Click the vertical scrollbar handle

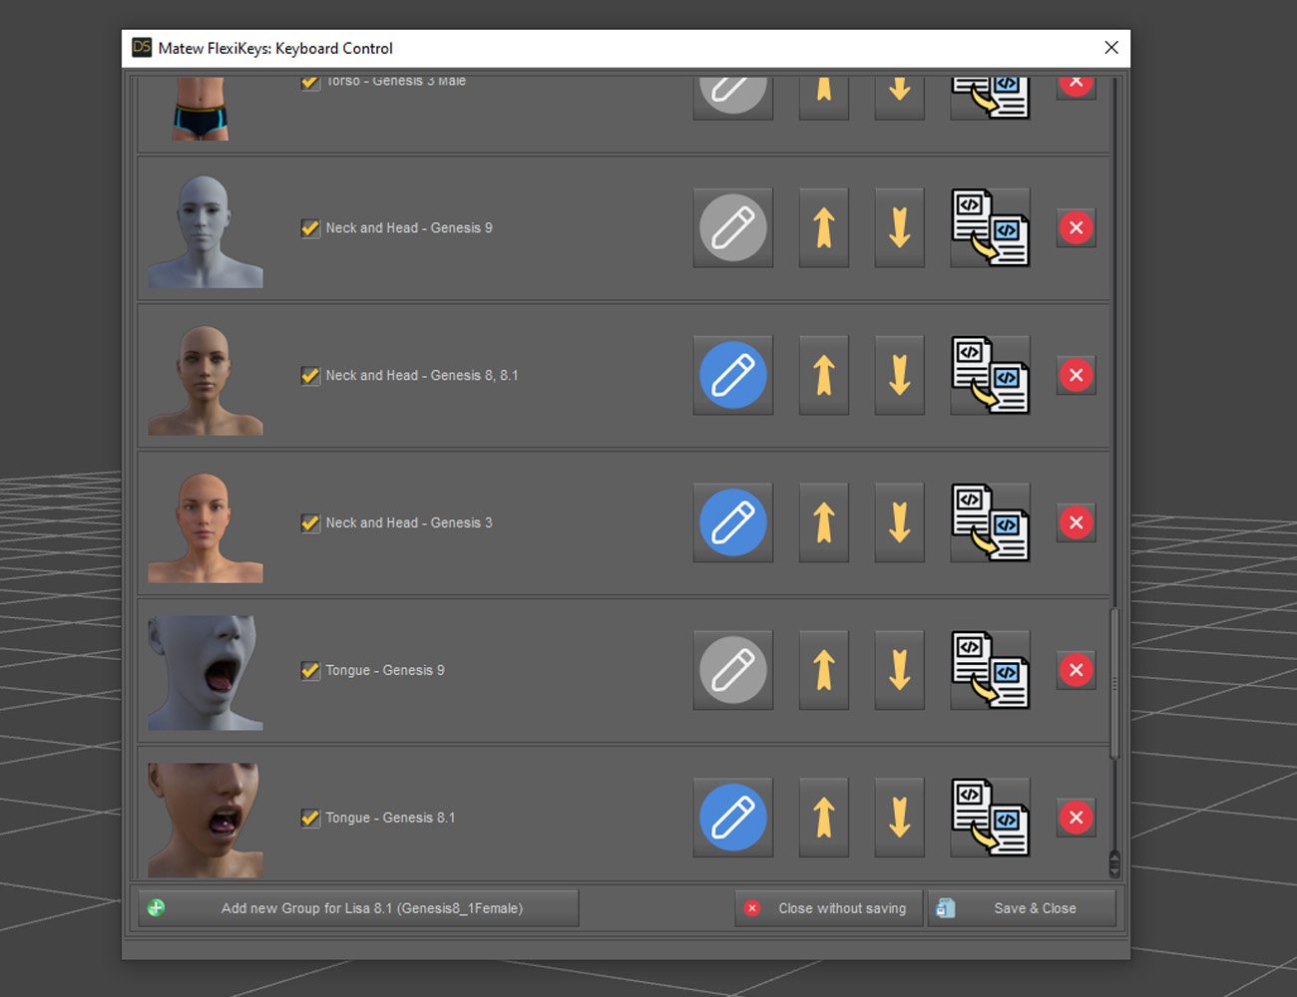(1114, 683)
